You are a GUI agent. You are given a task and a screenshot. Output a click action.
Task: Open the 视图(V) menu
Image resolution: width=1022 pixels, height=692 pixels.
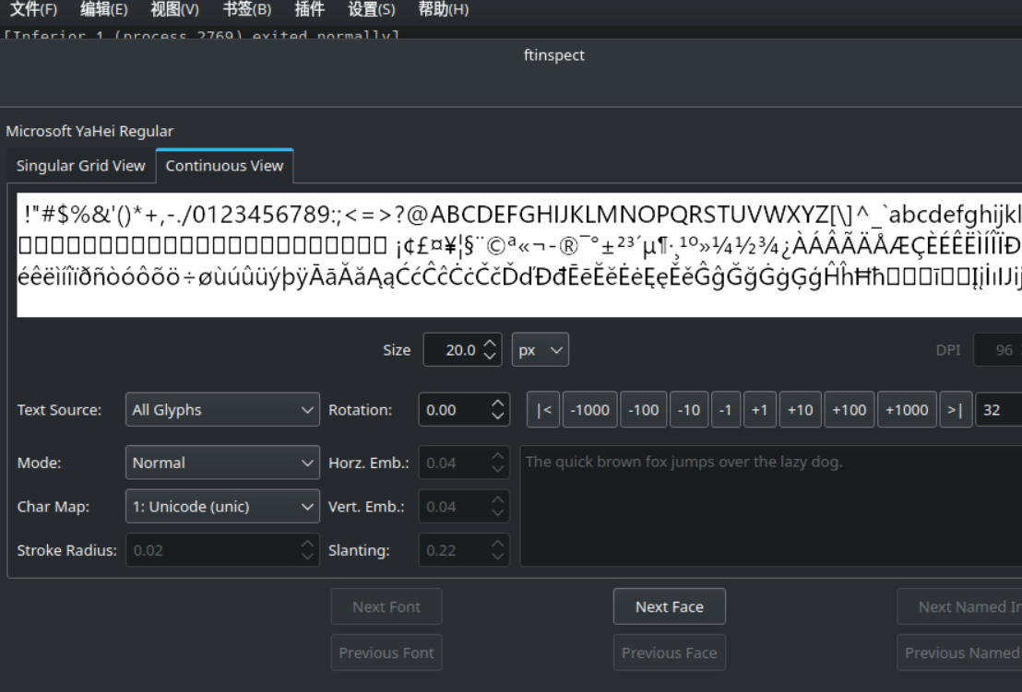[174, 10]
